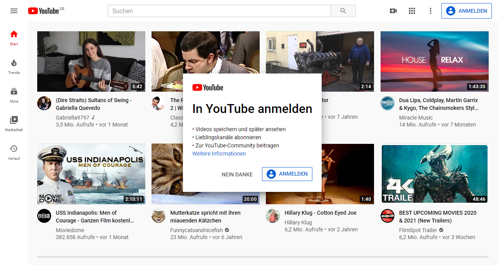Open USS Indianapolis movie thumbnail
Viewport: 498px width, 265px height.
[91, 174]
